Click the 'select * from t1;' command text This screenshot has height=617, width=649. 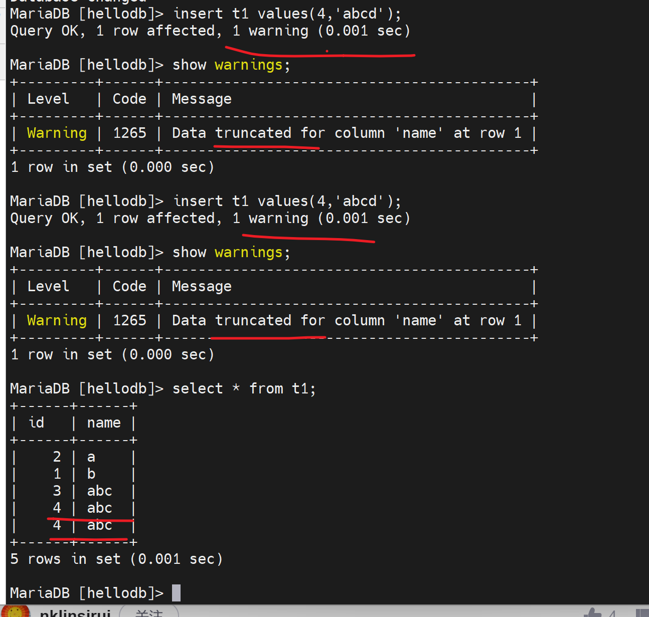click(x=244, y=388)
